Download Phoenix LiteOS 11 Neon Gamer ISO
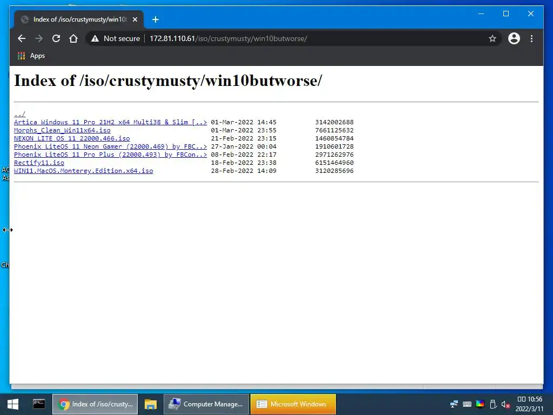The height and width of the screenshot is (415, 553). tap(110, 146)
